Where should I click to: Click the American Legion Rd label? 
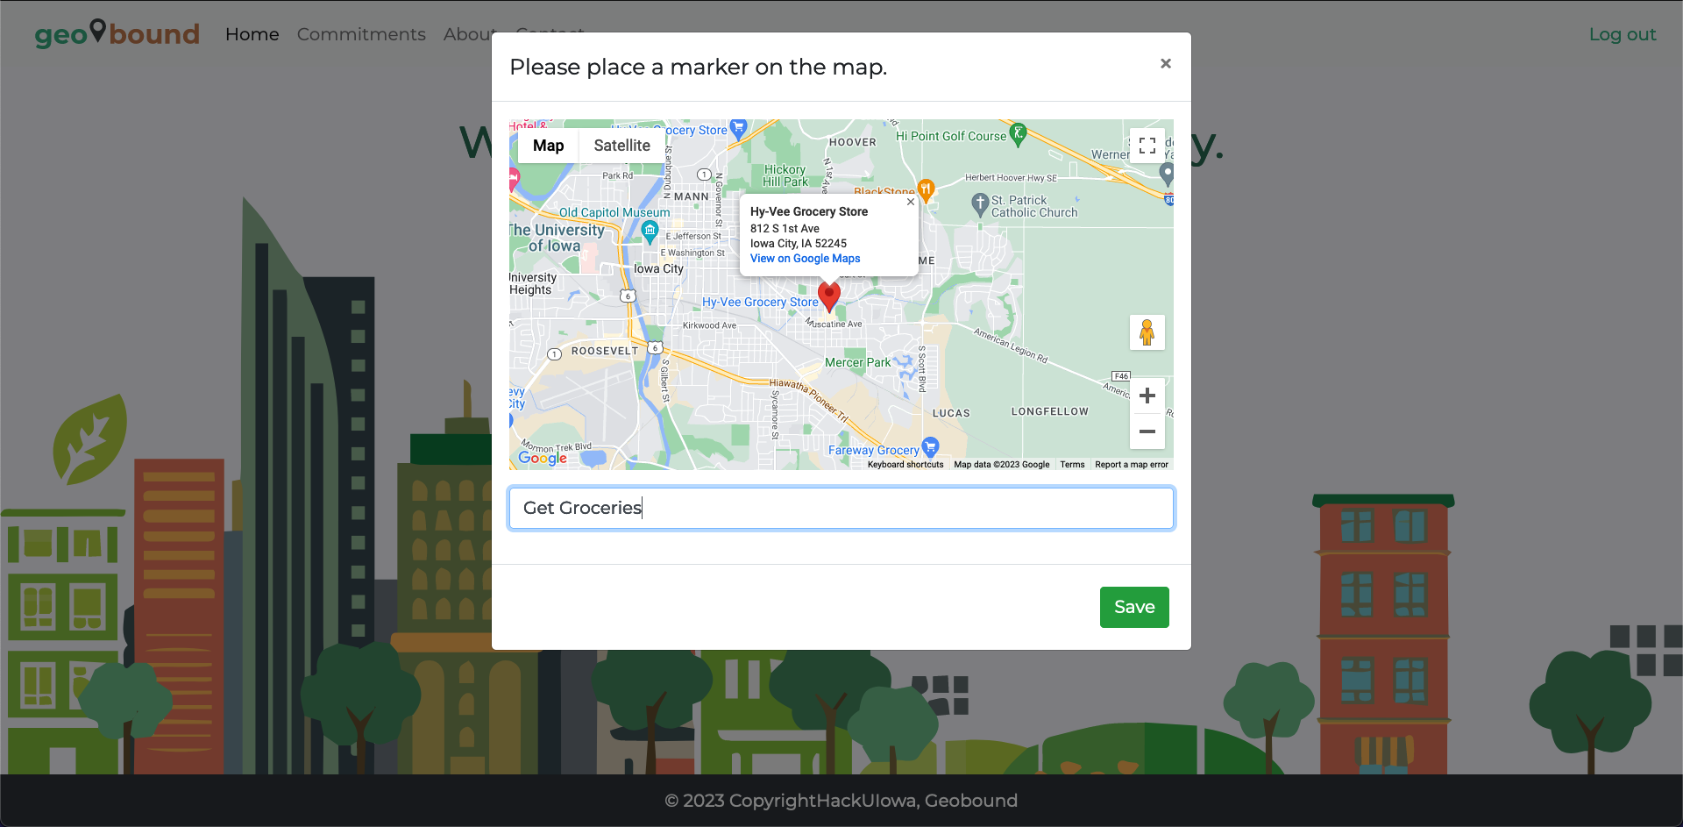click(x=1011, y=345)
